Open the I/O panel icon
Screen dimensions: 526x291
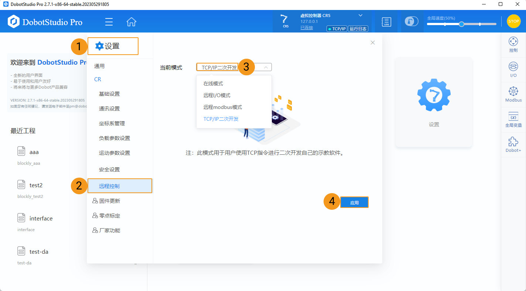coord(513,69)
